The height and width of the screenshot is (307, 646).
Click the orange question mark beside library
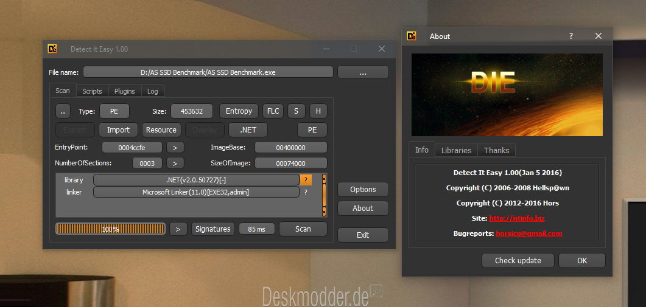306,180
